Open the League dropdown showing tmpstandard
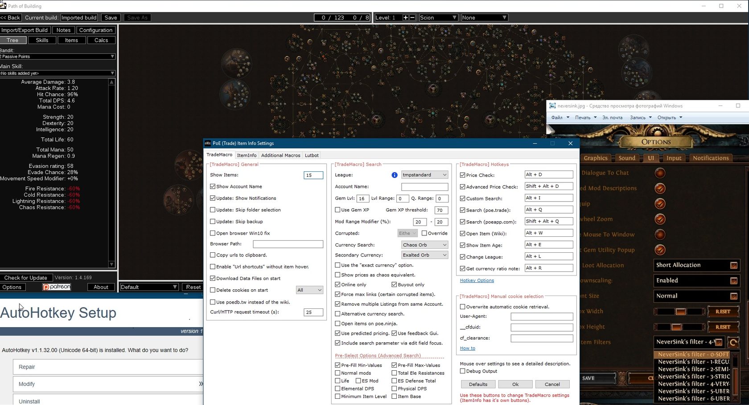This screenshot has width=749, height=405. (424, 175)
